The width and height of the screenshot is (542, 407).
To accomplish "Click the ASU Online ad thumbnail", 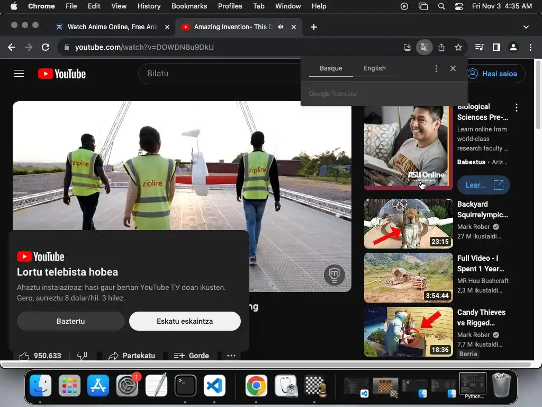I will (x=408, y=147).
